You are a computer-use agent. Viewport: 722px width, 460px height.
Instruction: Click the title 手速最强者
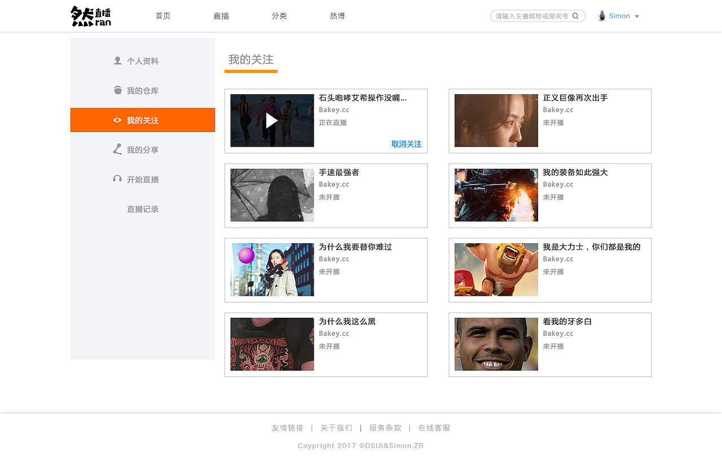[339, 172]
